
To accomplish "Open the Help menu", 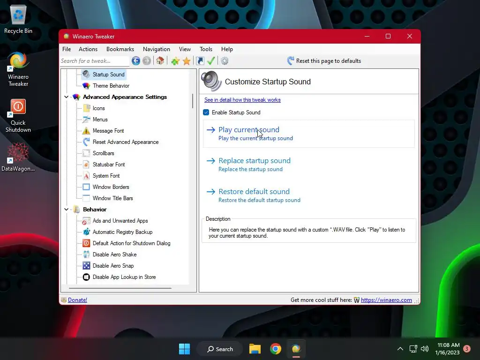I will 227,49.
